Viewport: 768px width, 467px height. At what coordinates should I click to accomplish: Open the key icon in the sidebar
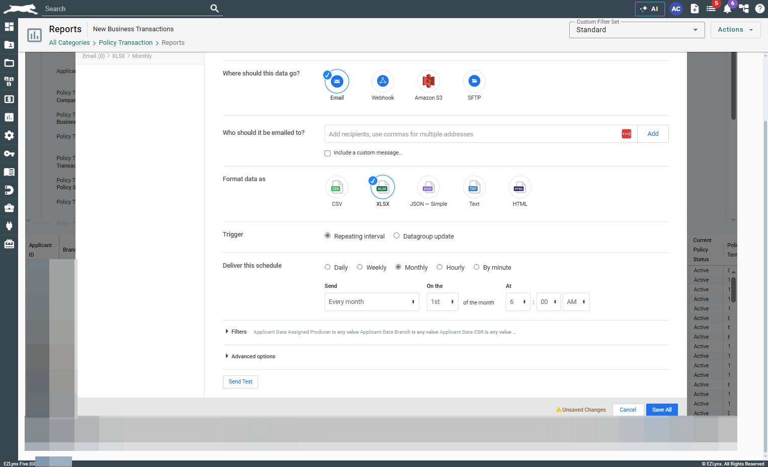tap(9, 153)
